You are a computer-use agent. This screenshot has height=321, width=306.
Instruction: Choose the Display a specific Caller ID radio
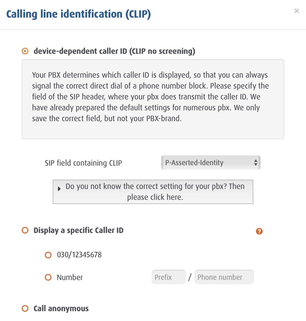(x=25, y=230)
